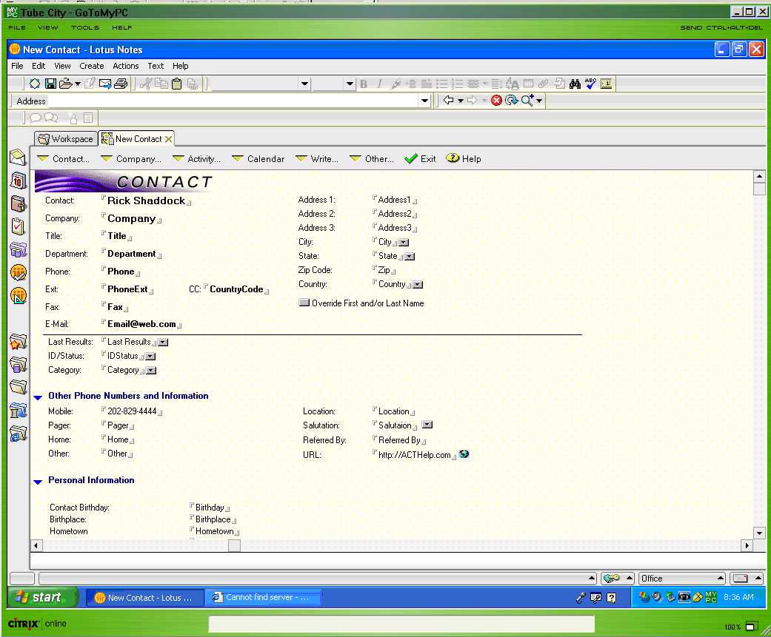Click SEND CTRL+ALT+DEL in GoToMyPC
Image resolution: width=771 pixels, height=637 pixels.
[x=721, y=27]
